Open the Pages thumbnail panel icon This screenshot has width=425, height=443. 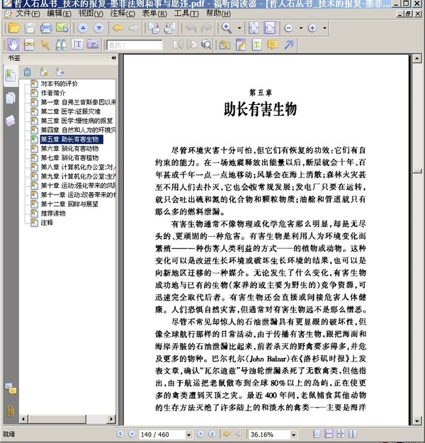coord(11,98)
